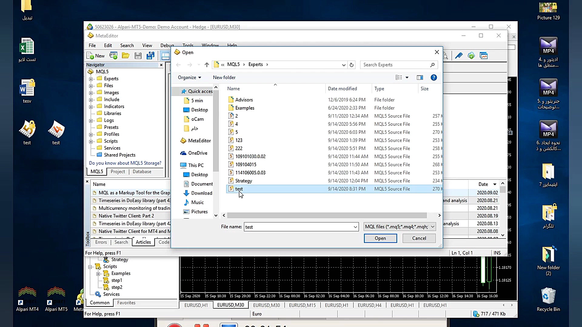Screen dimensions: 582x327
Task: Toggle the preview pane button
Action: [420, 78]
